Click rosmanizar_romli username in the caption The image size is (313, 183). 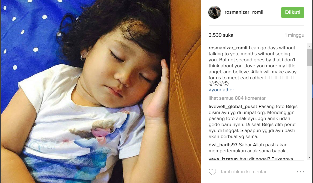coord(228,48)
